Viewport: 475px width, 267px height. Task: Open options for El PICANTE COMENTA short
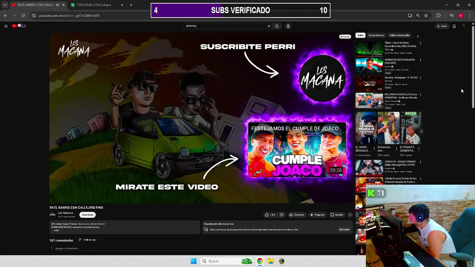pos(419,149)
